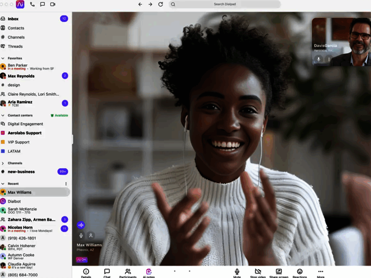Image resolution: width=371 pixels, height=278 pixels.
Task: Open Threads in the sidebar
Action: tap(15, 46)
